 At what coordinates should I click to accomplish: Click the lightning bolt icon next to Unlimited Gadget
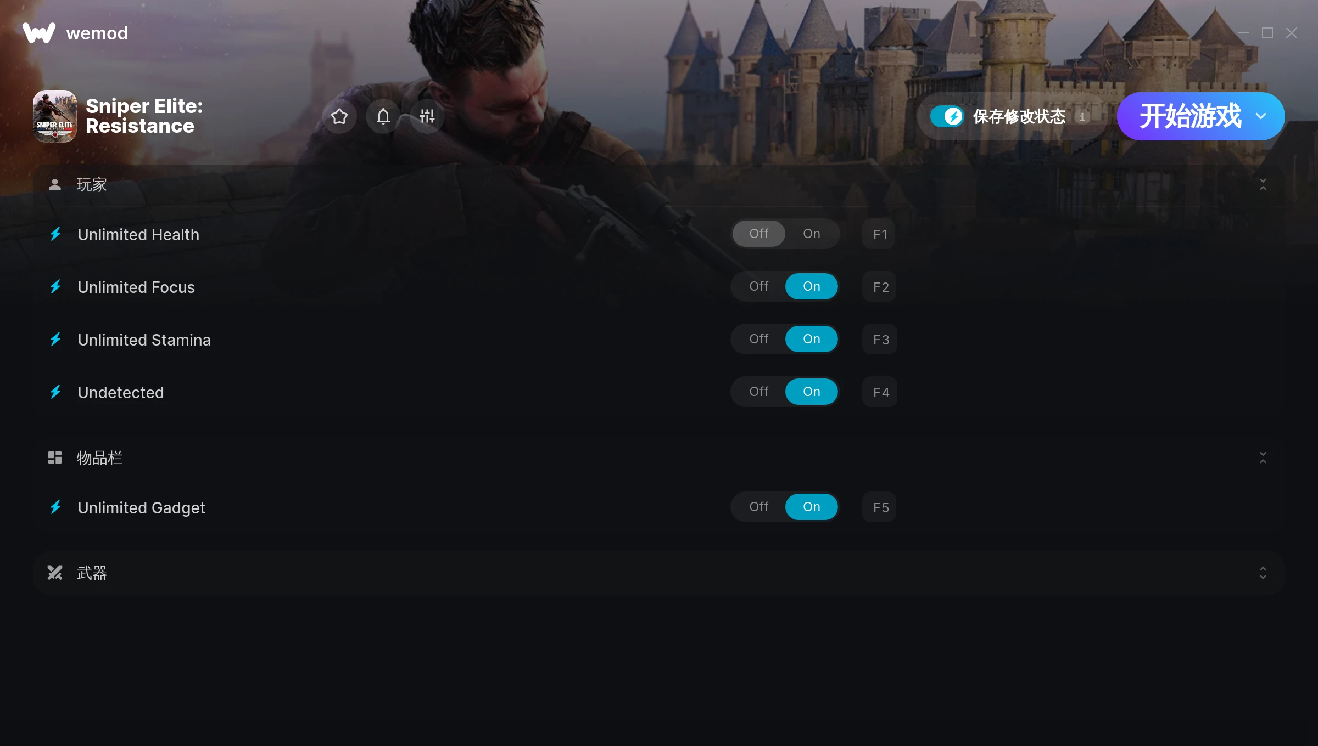55,507
